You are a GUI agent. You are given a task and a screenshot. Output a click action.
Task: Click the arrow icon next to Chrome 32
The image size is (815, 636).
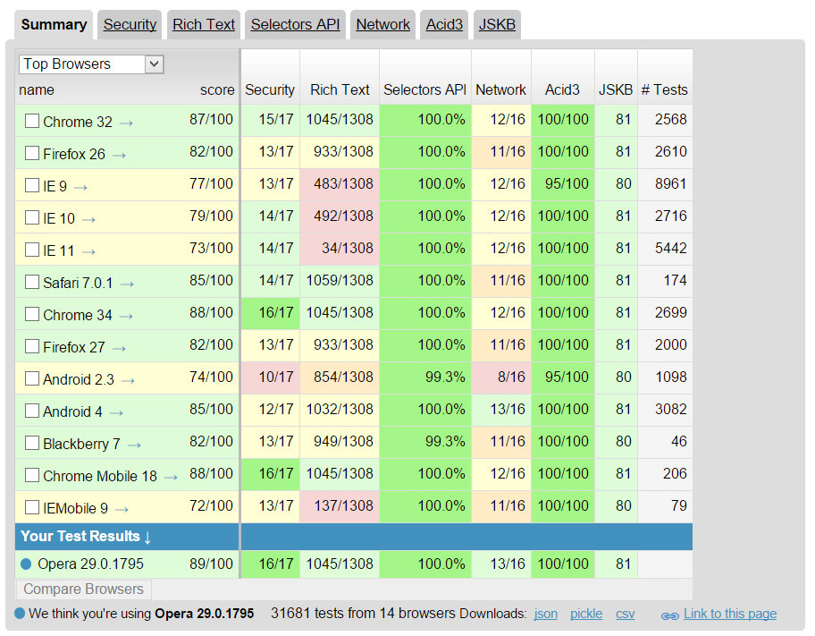tap(126, 123)
